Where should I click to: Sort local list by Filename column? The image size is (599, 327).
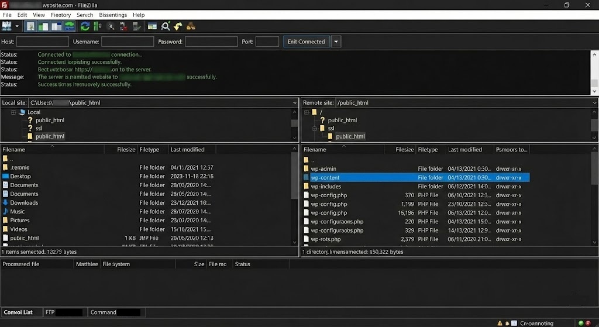52,149
